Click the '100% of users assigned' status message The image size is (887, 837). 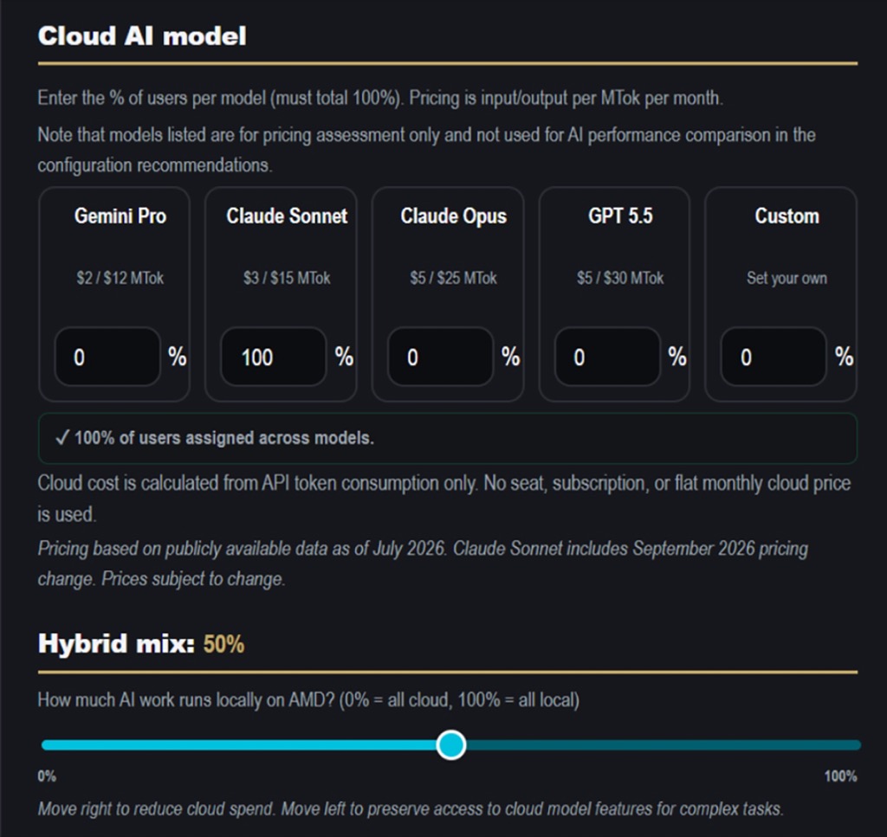point(448,438)
